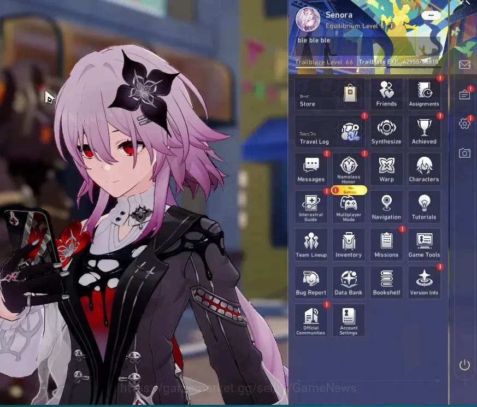Image resolution: width=477 pixels, height=407 pixels.
Task: Click the Trailblaze Level 66 text
Action: coord(325,62)
